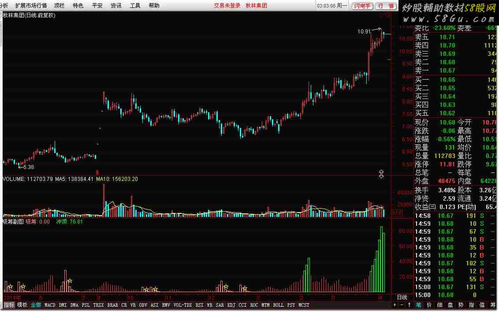This screenshot has width=499, height=312.
Task: Click the 行情 button
Action: pos(386,6)
